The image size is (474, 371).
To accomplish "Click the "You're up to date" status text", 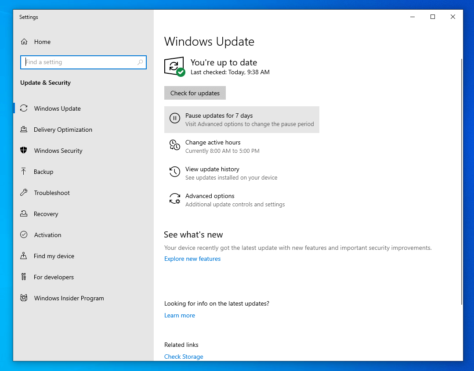I will (224, 62).
